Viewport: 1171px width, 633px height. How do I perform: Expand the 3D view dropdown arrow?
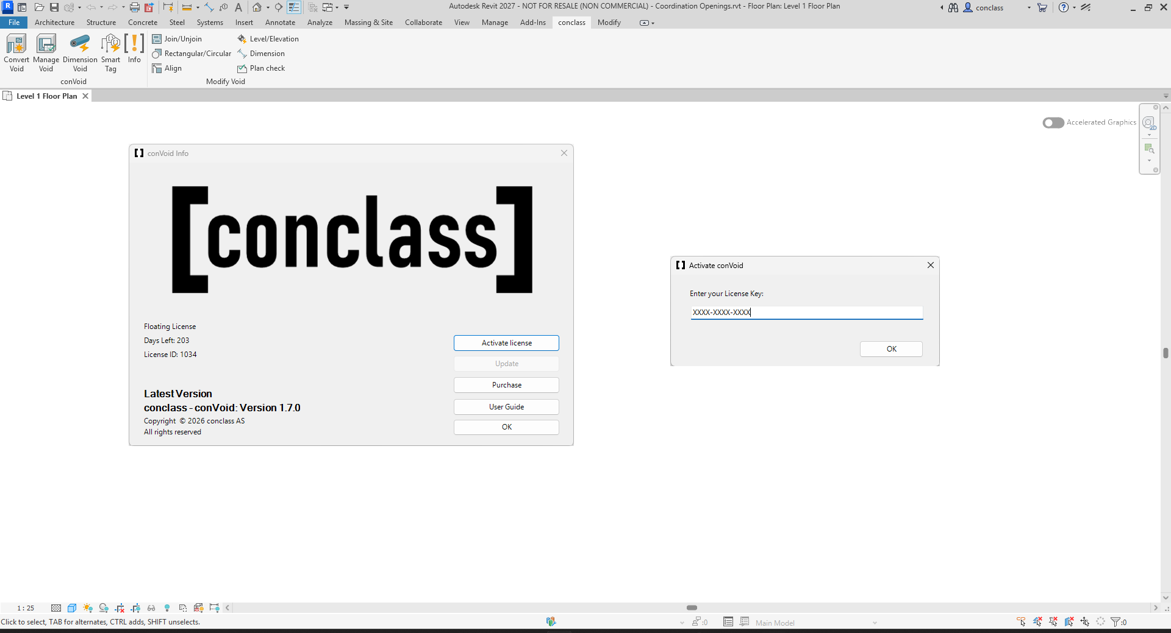[268, 7]
